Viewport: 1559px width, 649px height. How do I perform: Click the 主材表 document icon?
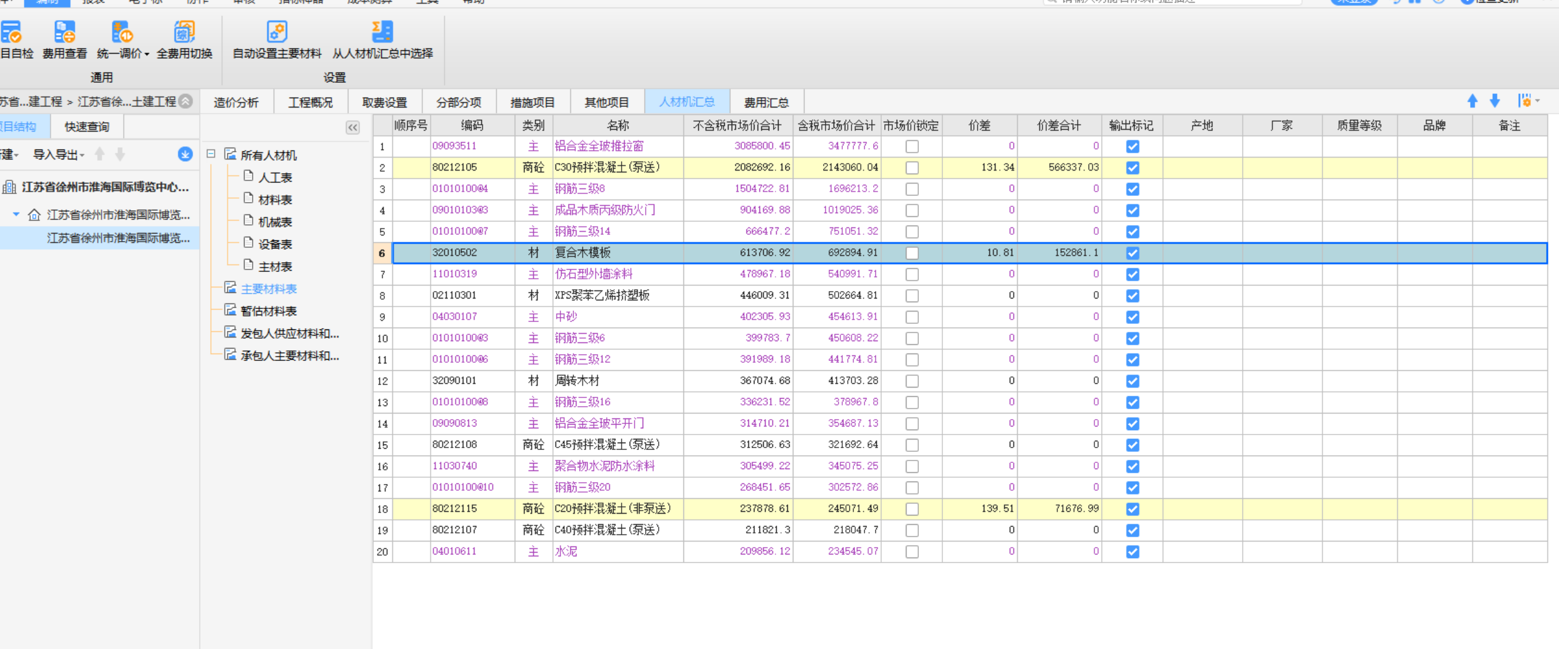(x=248, y=265)
